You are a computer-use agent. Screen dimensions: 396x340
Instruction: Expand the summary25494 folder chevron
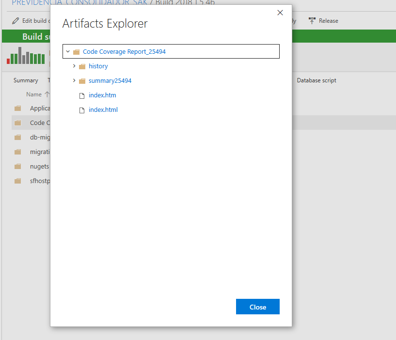(x=74, y=80)
